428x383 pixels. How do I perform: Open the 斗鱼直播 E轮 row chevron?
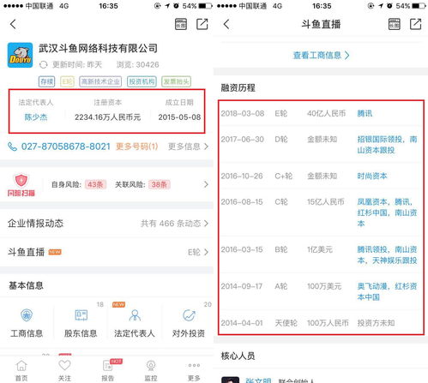(x=206, y=252)
